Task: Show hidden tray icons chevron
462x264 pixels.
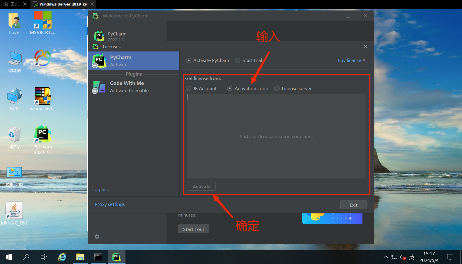Action: tap(386, 257)
